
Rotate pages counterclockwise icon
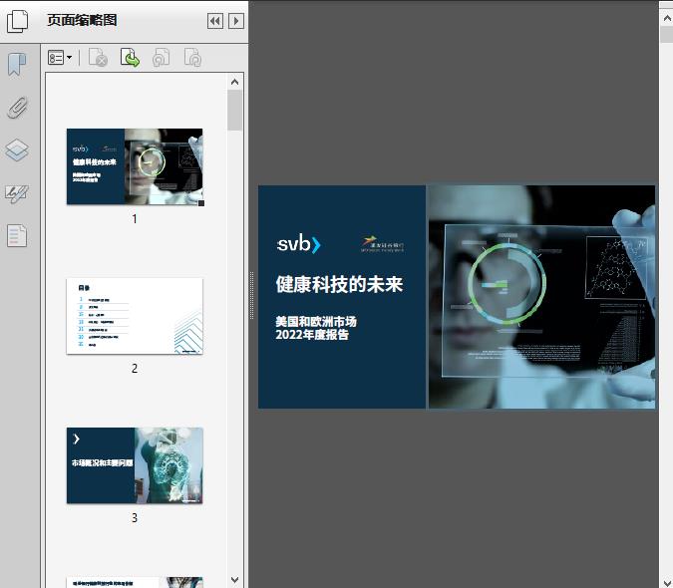tap(161, 58)
